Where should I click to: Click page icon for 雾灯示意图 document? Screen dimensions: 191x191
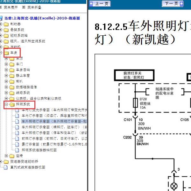point(17,144)
